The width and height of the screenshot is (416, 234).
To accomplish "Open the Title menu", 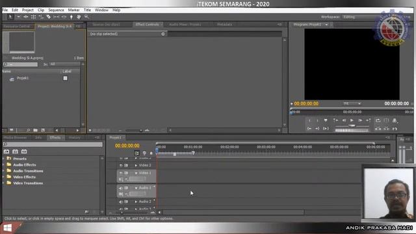I will coord(87,10).
